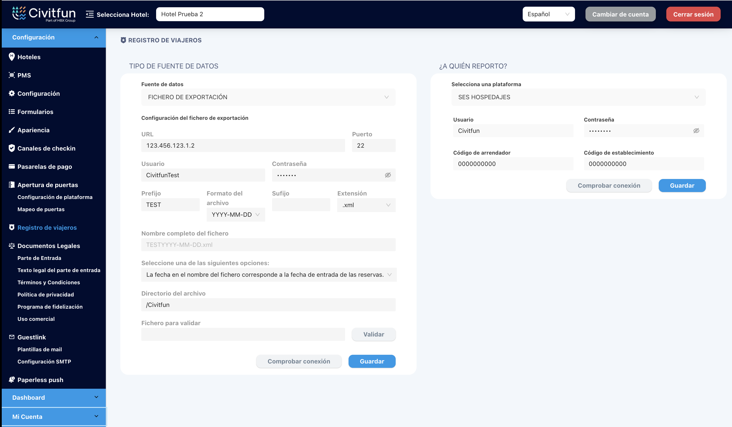732x427 pixels.
Task: Open Programa de fidelización submenu
Action: point(50,307)
